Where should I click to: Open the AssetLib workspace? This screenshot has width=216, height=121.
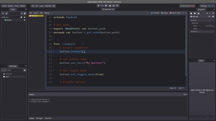pyautogui.click(x=48, y=6)
